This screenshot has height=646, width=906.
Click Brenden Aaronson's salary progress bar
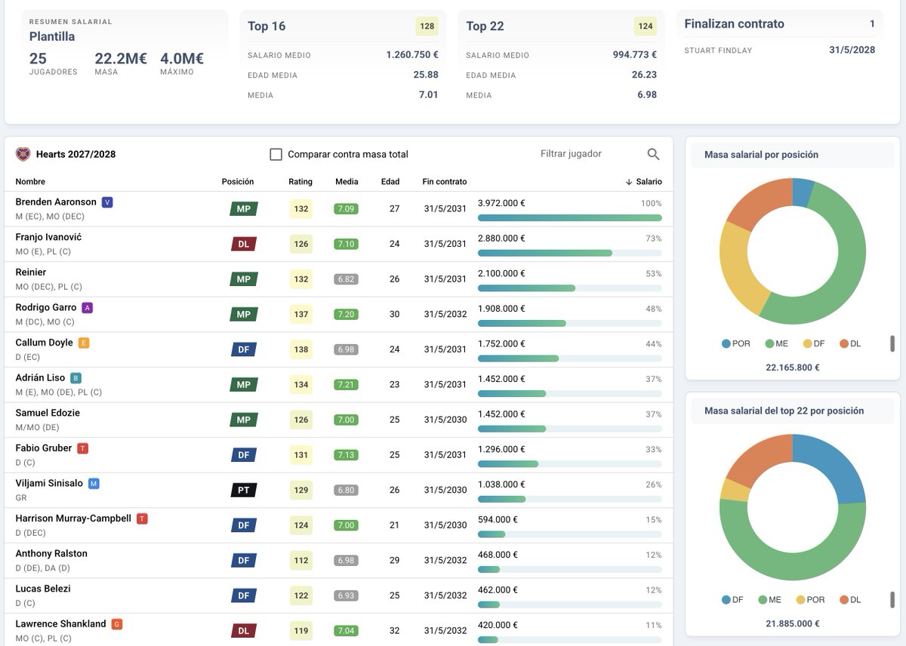coord(570,218)
